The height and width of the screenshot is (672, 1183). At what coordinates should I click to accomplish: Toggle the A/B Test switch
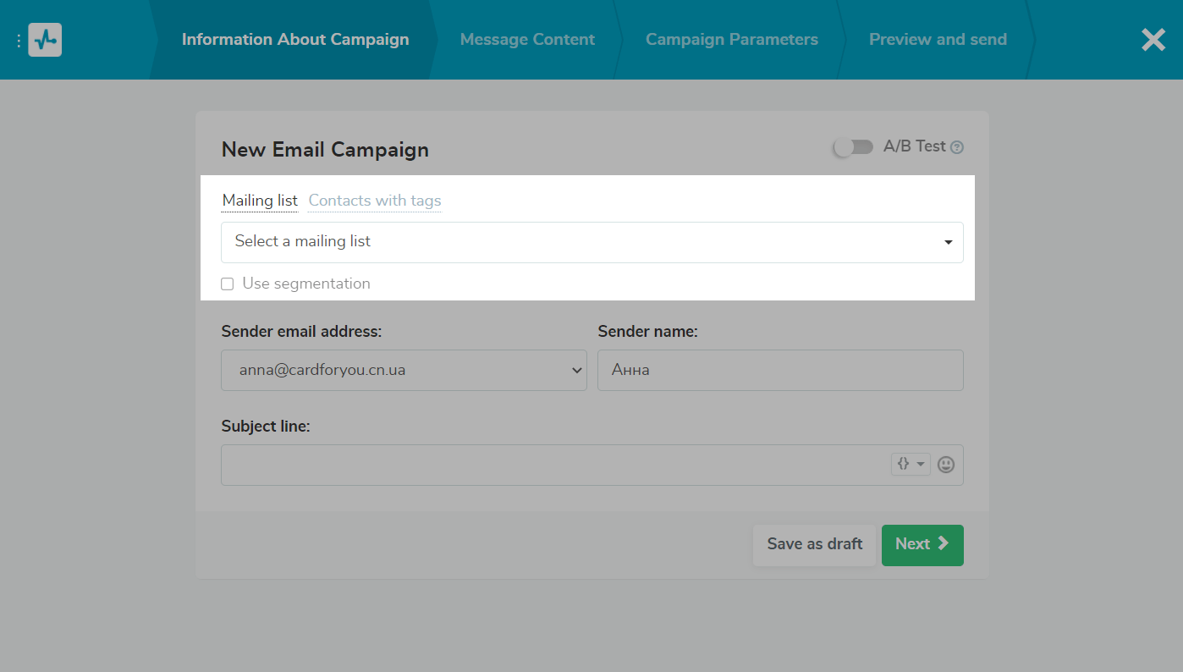point(853,147)
